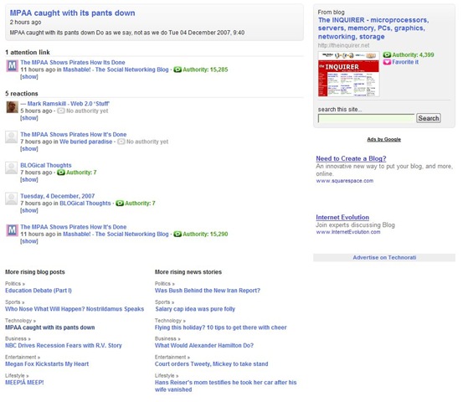Open Internet Evolution ad link
This screenshot has height=402, width=463.
click(x=342, y=218)
